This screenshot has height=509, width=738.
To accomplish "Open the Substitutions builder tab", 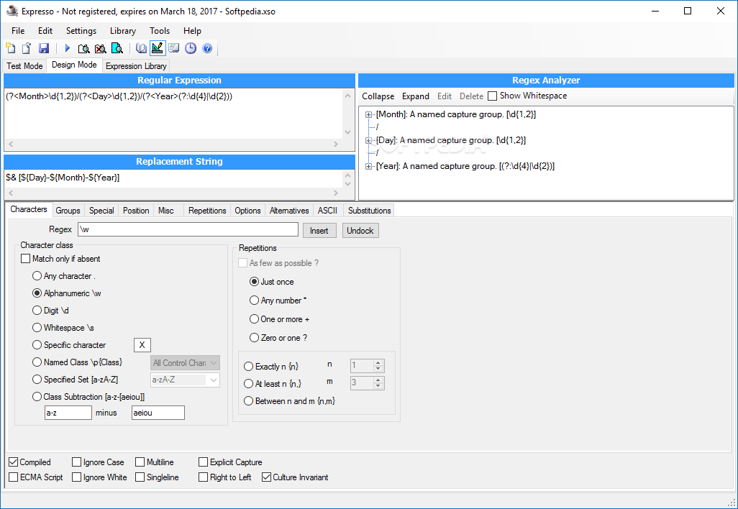I will (x=370, y=210).
